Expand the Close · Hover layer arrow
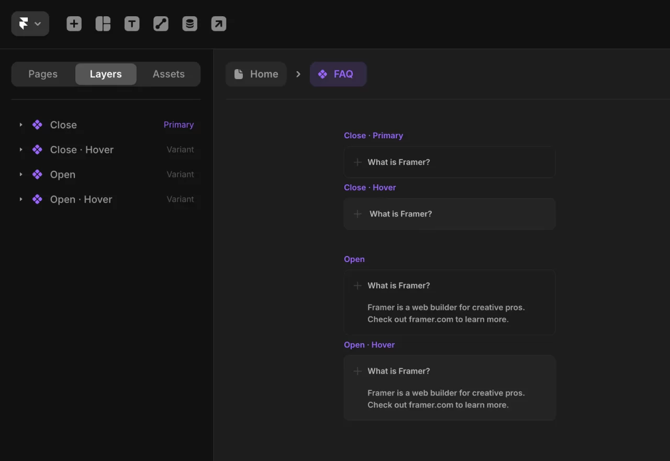The image size is (670, 461). (x=21, y=150)
